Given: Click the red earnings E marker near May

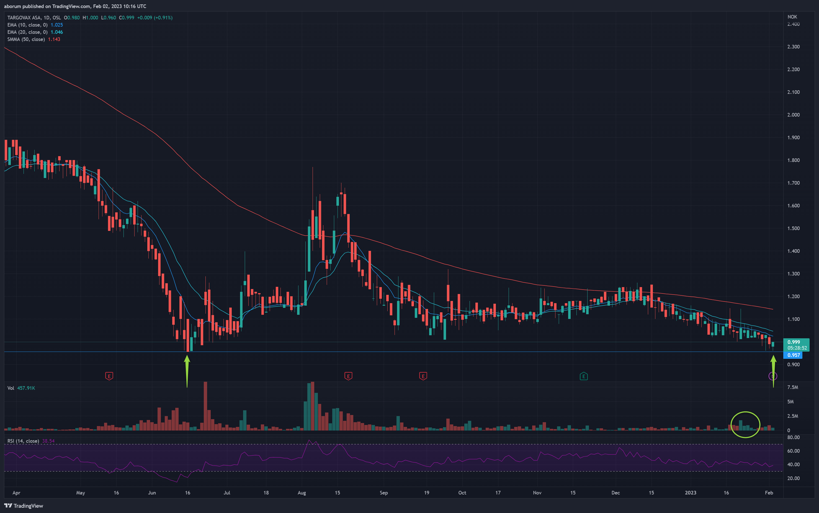Looking at the screenshot, I should point(109,376).
